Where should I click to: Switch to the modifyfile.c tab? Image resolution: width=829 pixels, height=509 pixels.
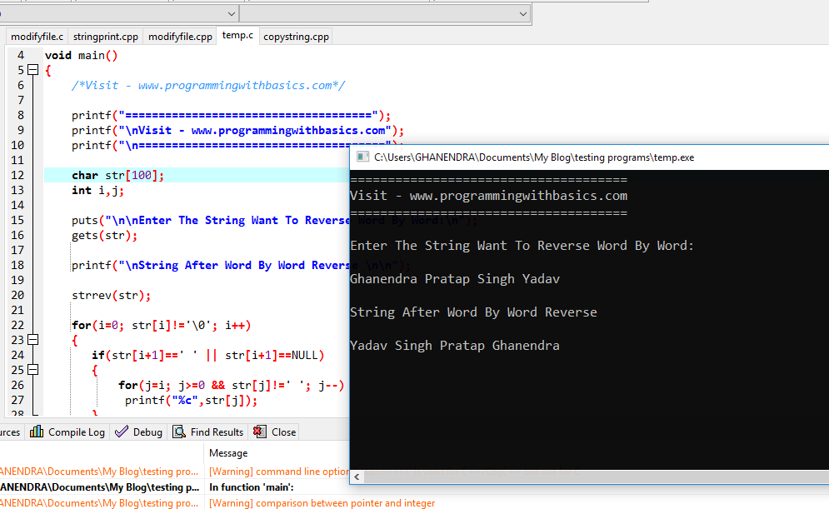36,37
